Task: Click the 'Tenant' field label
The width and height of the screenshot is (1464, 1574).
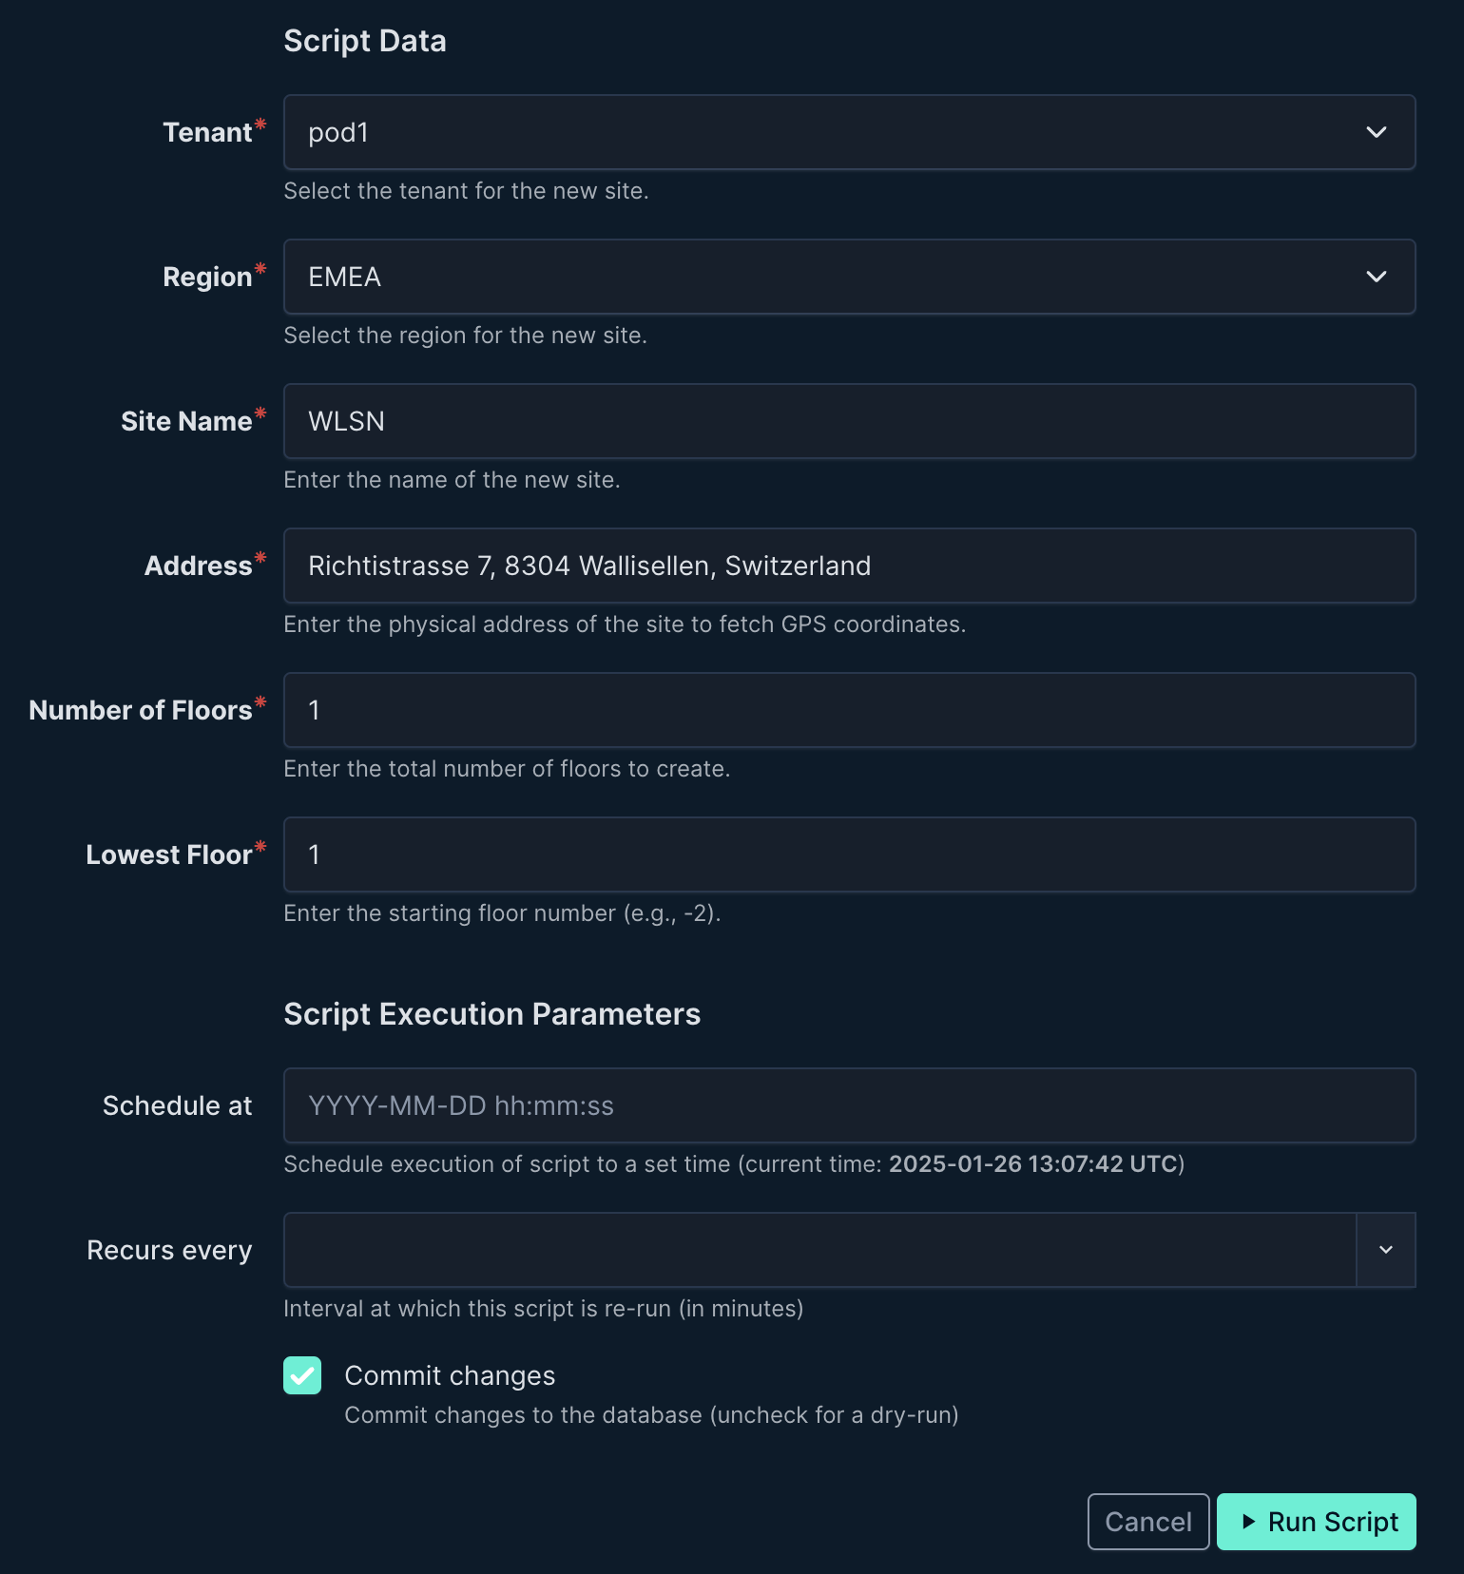Action: (207, 132)
